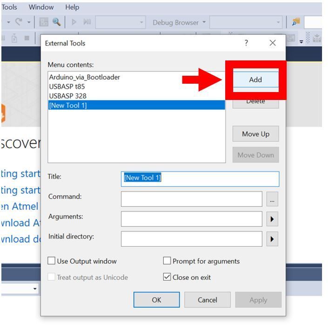Click the window layout icon beside the magnifier

pyautogui.click(x=44, y=22)
